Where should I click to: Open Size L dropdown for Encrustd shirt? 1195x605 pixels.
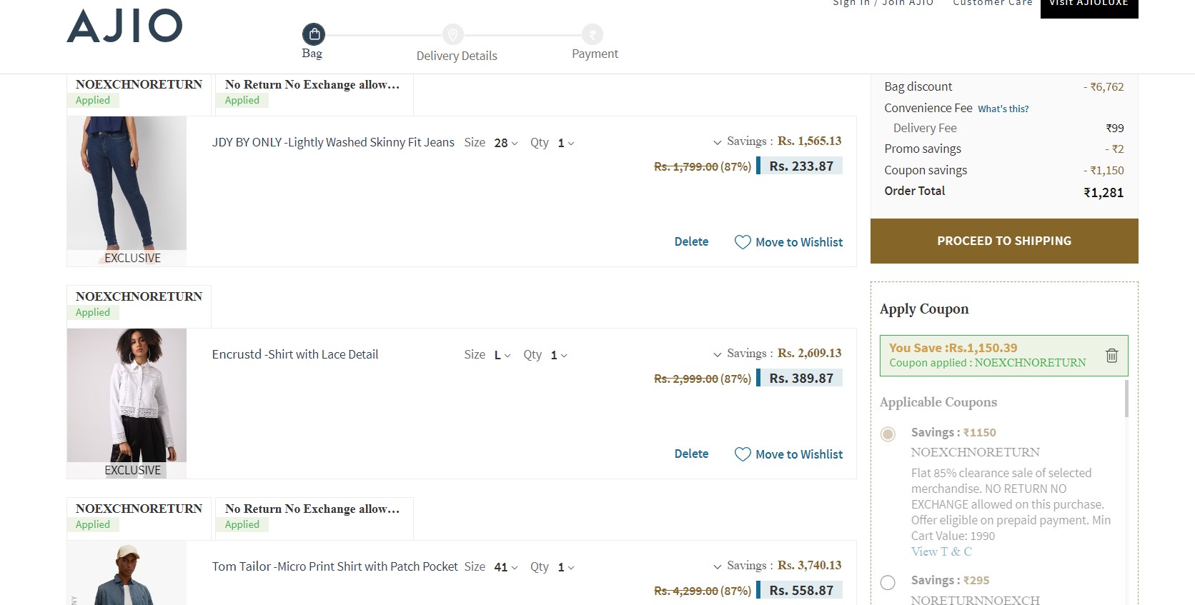coord(502,355)
